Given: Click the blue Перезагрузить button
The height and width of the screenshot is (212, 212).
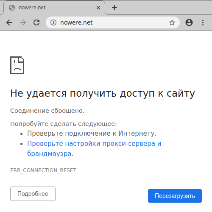Looking at the screenshot, I should [175, 196].
